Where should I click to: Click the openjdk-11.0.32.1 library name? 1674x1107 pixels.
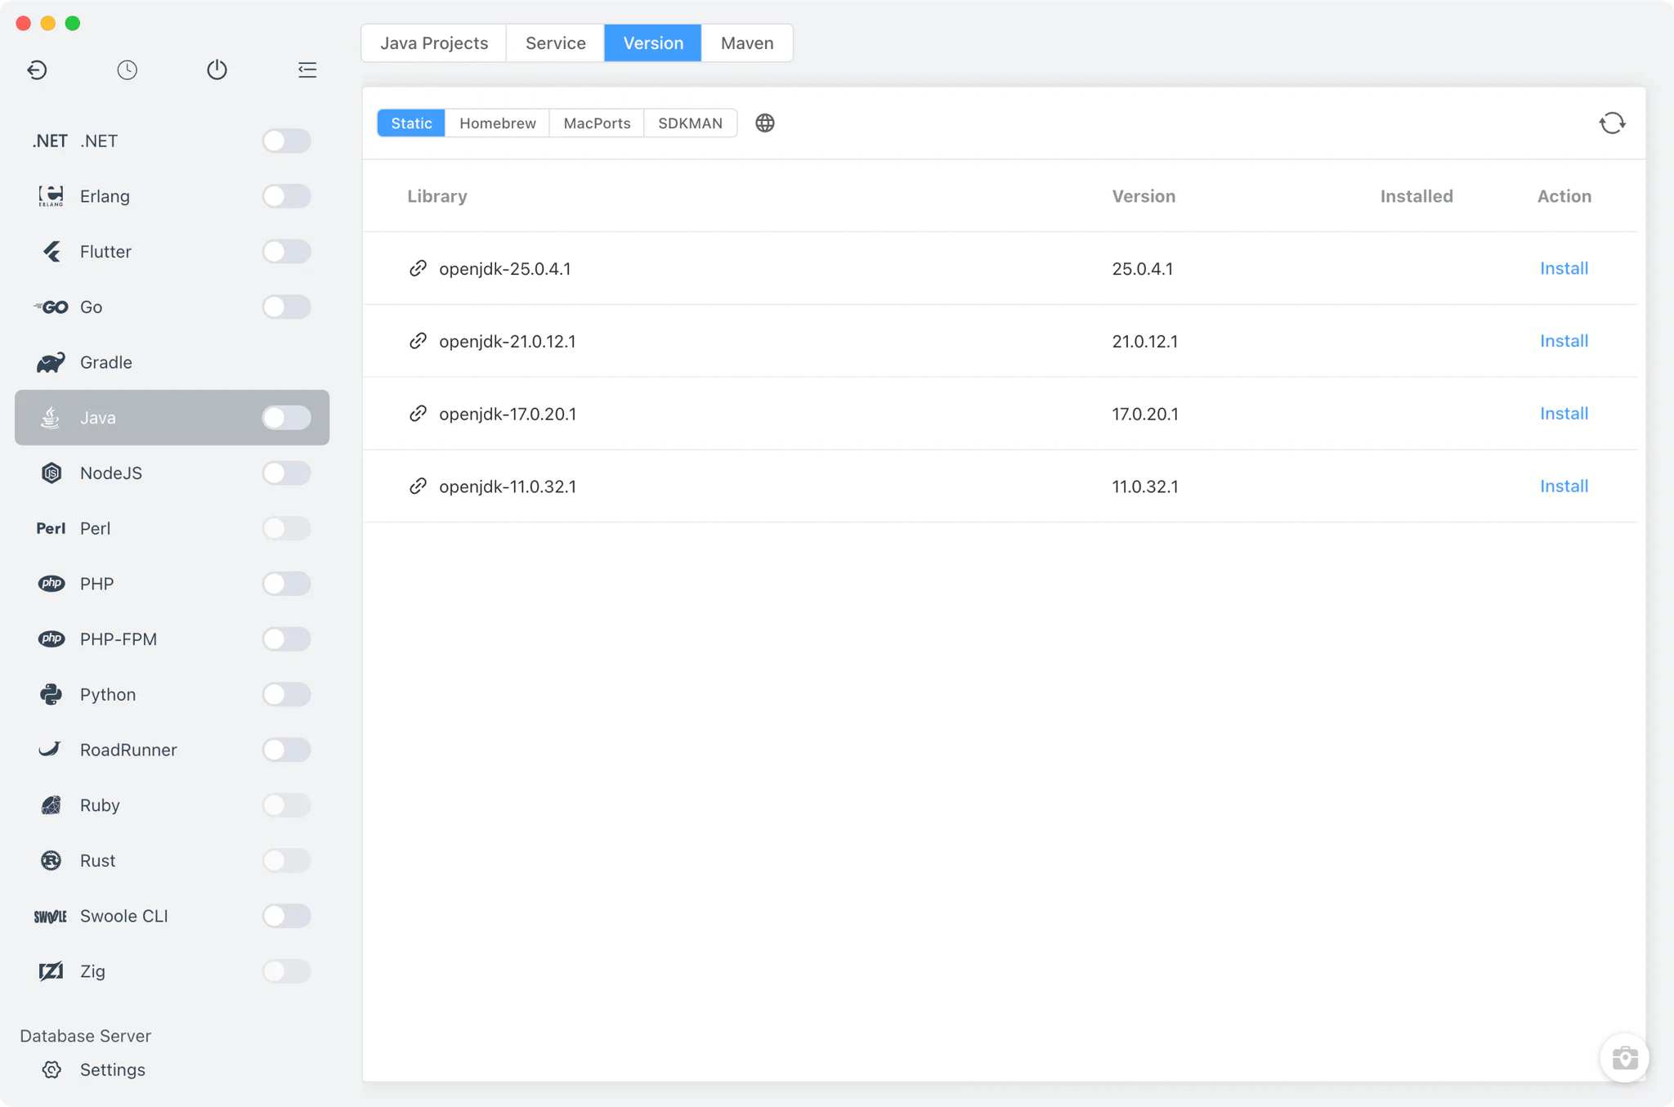pyautogui.click(x=508, y=486)
